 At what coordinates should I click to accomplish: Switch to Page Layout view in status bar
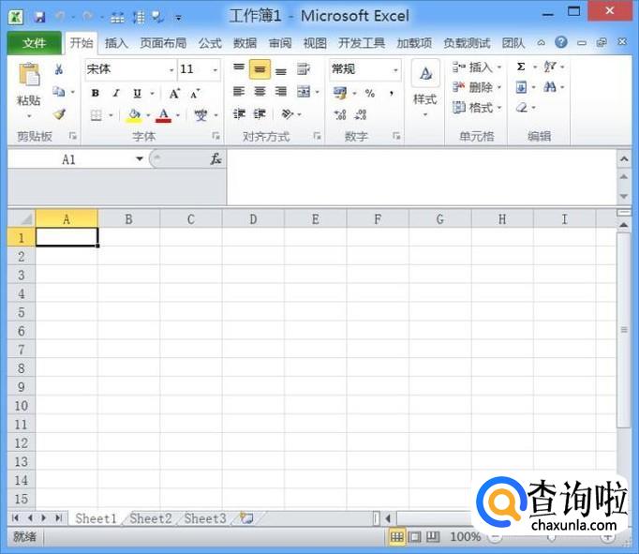[414, 537]
